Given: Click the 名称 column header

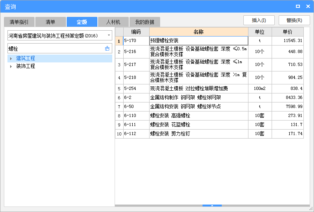Looking at the screenshot, I should [x=199, y=32].
